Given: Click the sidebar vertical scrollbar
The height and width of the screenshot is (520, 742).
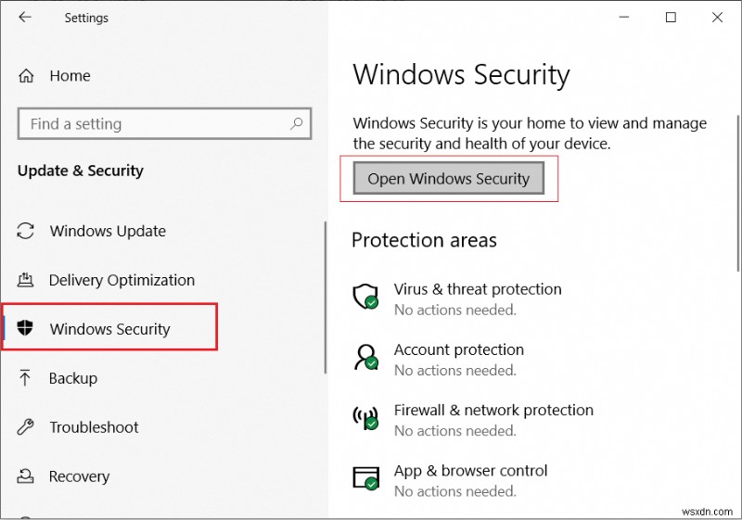Looking at the screenshot, I should click(326, 297).
